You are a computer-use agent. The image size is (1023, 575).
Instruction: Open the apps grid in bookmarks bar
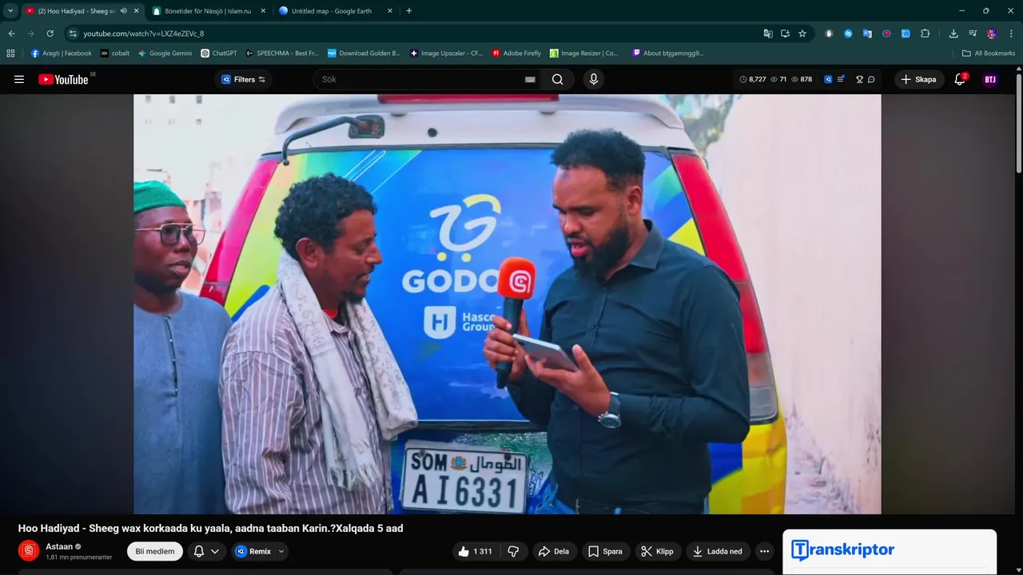click(10, 54)
